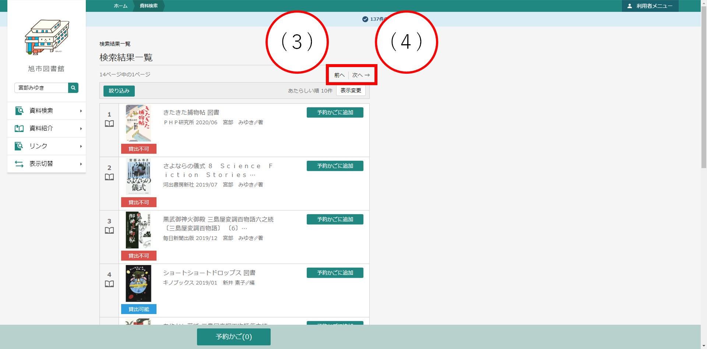
Task: Open 資料検索 in the sidebar
Action: click(46, 111)
